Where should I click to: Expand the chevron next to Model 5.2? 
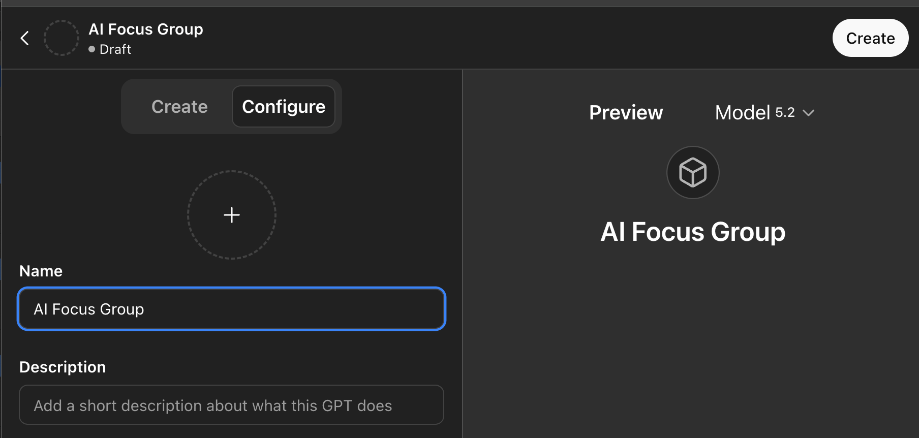[809, 113]
